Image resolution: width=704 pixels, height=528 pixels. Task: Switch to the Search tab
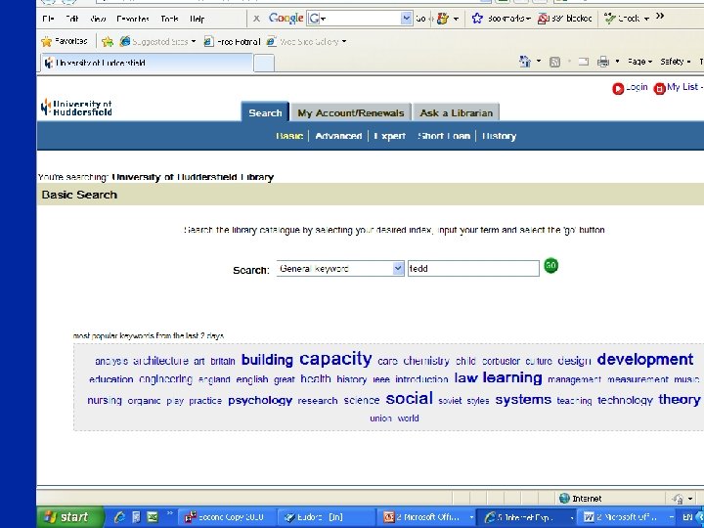coord(265,112)
